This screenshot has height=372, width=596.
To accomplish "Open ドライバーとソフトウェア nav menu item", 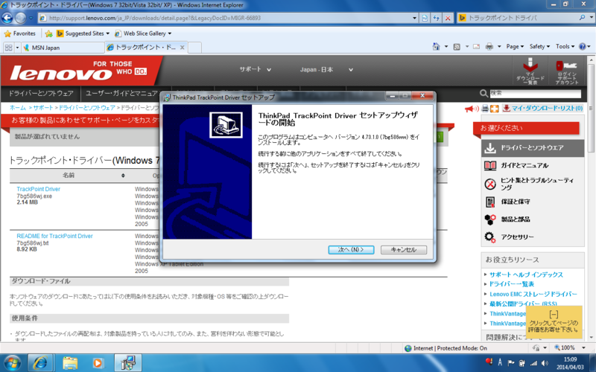I will (41, 94).
